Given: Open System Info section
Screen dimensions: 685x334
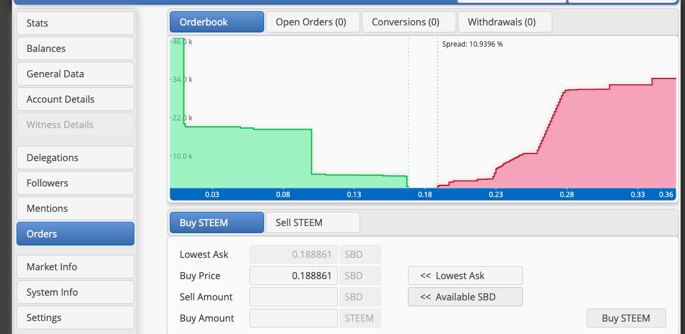Looking at the screenshot, I should click(75, 292).
